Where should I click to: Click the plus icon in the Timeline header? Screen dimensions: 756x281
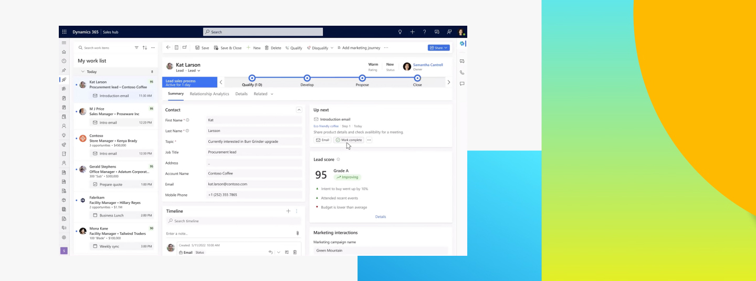tap(288, 211)
